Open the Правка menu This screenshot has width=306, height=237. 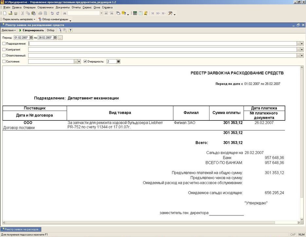point(17,8)
